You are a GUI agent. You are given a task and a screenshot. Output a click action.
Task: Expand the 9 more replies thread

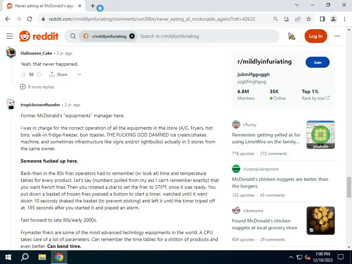click(37, 87)
